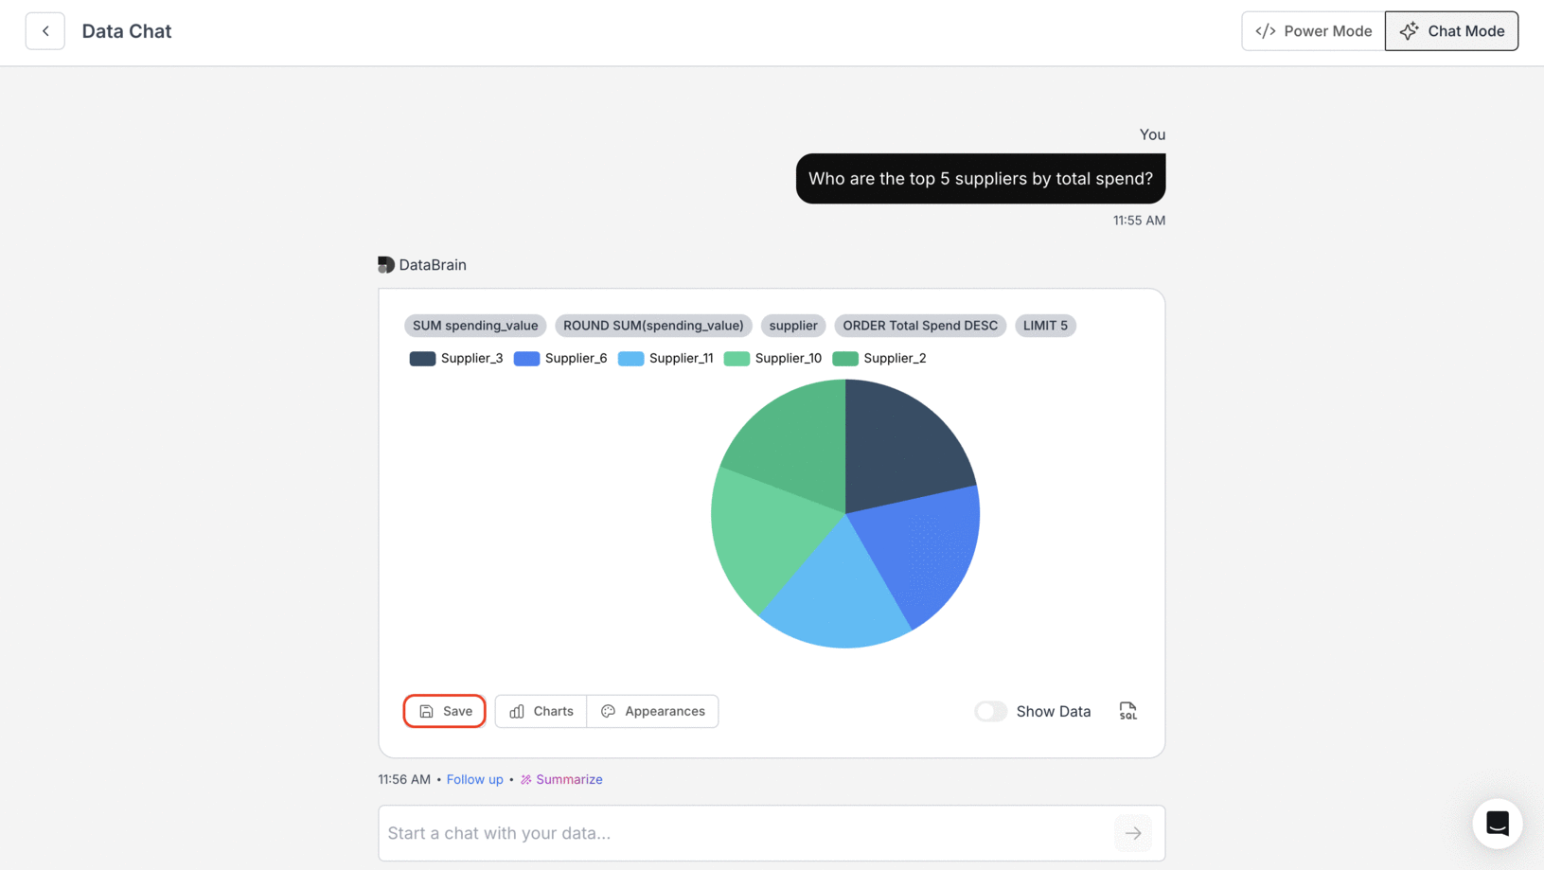
Task: Click the LIMIT 5 query pill
Action: click(1045, 325)
